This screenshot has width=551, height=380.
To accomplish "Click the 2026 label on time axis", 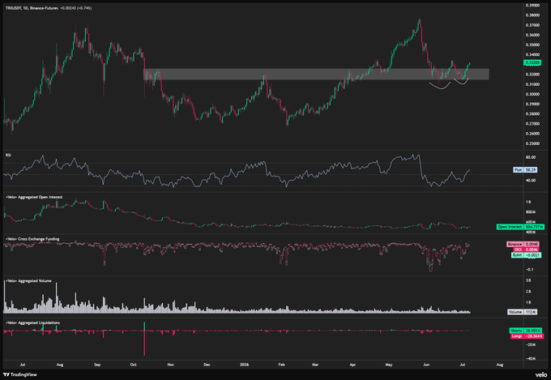I will pyautogui.click(x=244, y=365).
